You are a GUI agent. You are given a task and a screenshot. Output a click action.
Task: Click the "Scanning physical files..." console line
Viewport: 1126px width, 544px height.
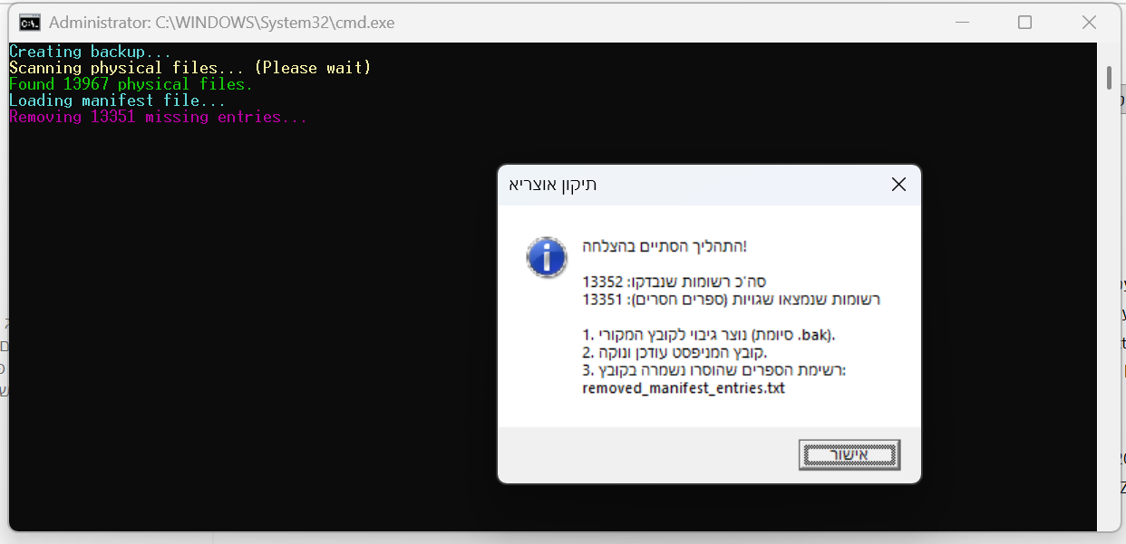189,68
